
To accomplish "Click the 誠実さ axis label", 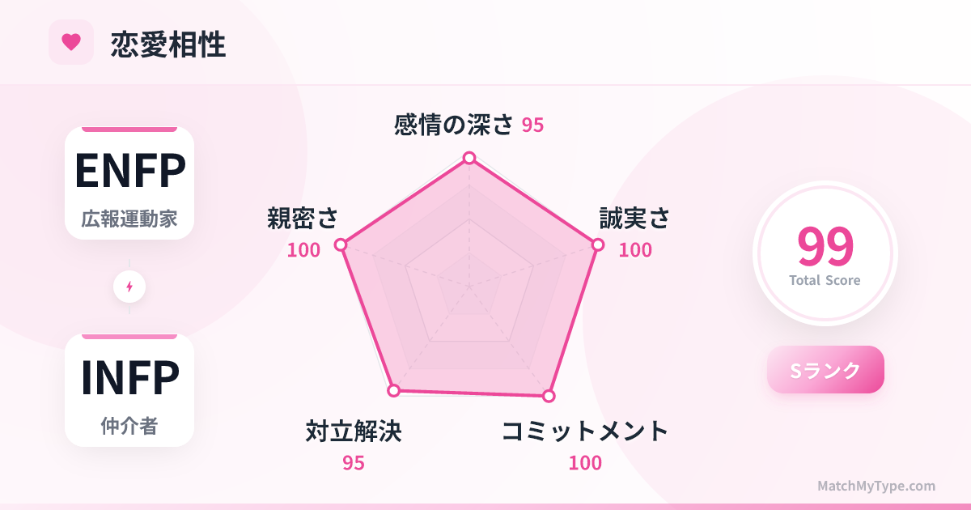I will pyautogui.click(x=634, y=218).
